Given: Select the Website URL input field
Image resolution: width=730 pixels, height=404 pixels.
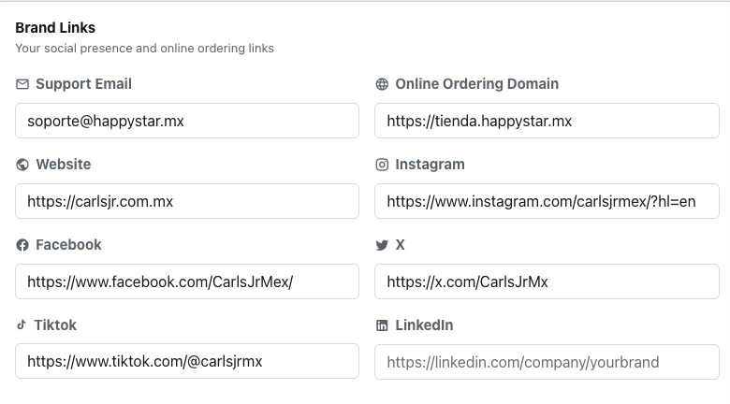Looking at the screenshot, I should pyautogui.click(x=187, y=201).
